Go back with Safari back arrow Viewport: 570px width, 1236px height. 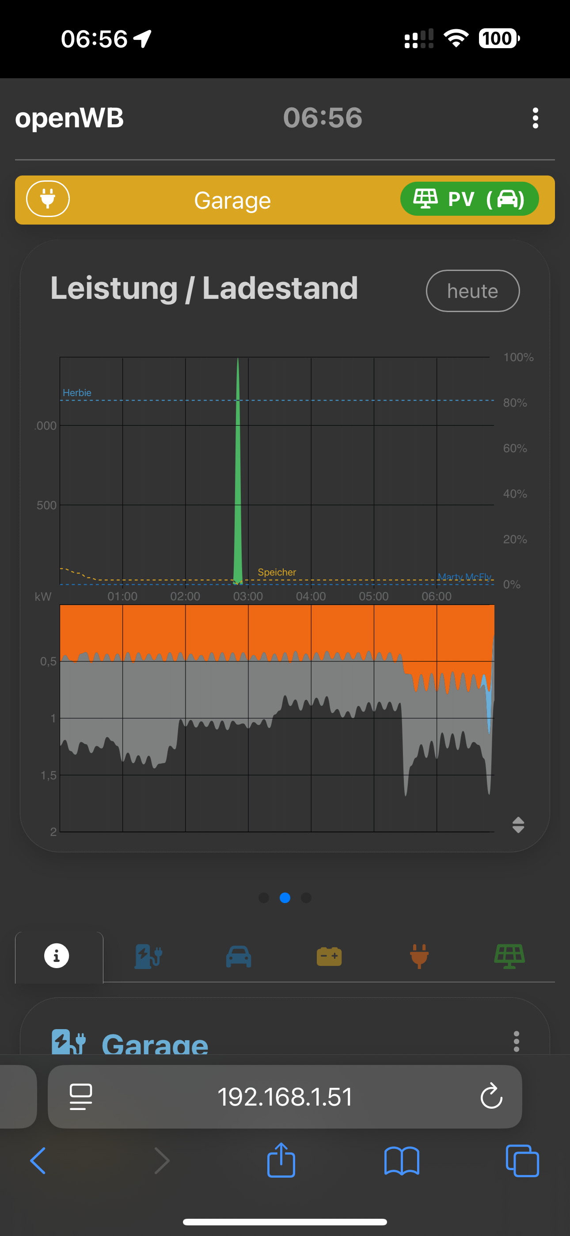point(38,1161)
